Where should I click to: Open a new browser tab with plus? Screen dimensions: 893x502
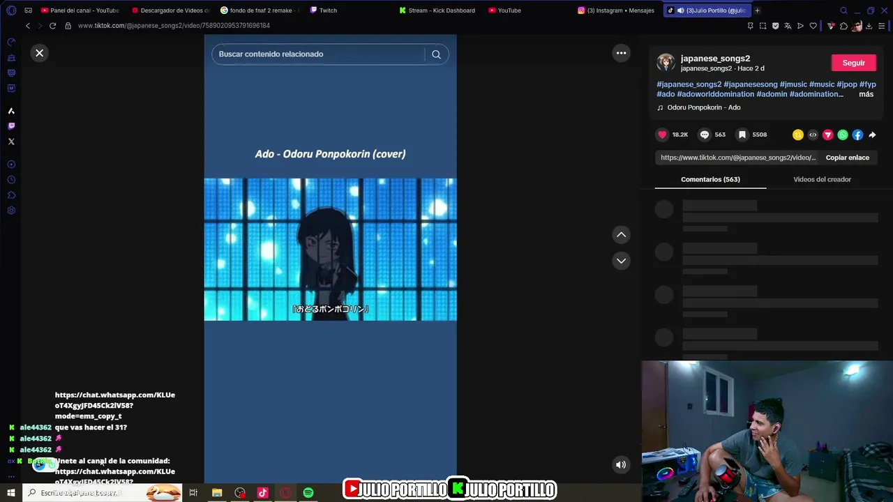[757, 10]
